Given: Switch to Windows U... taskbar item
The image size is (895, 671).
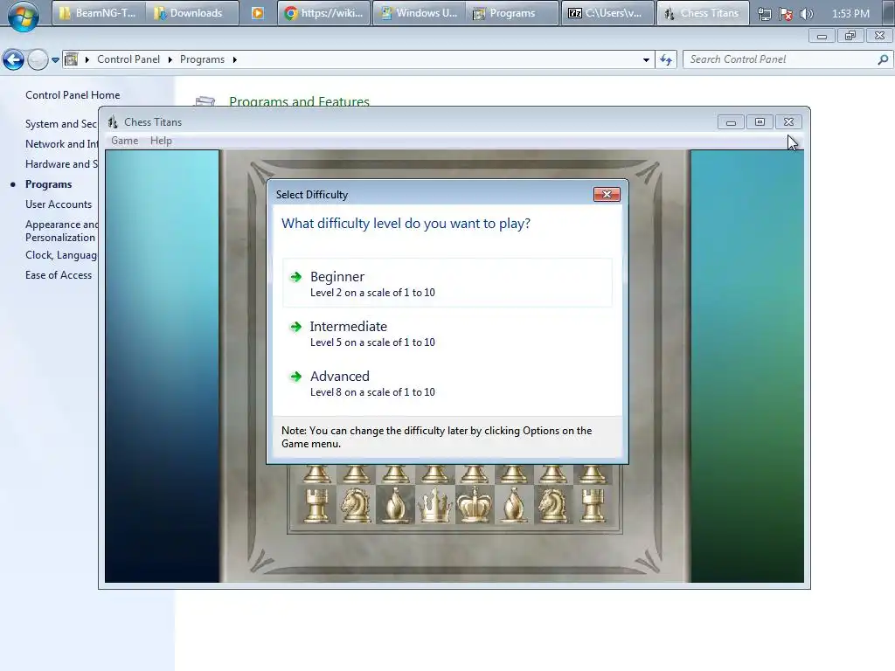Looking at the screenshot, I should [x=420, y=13].
